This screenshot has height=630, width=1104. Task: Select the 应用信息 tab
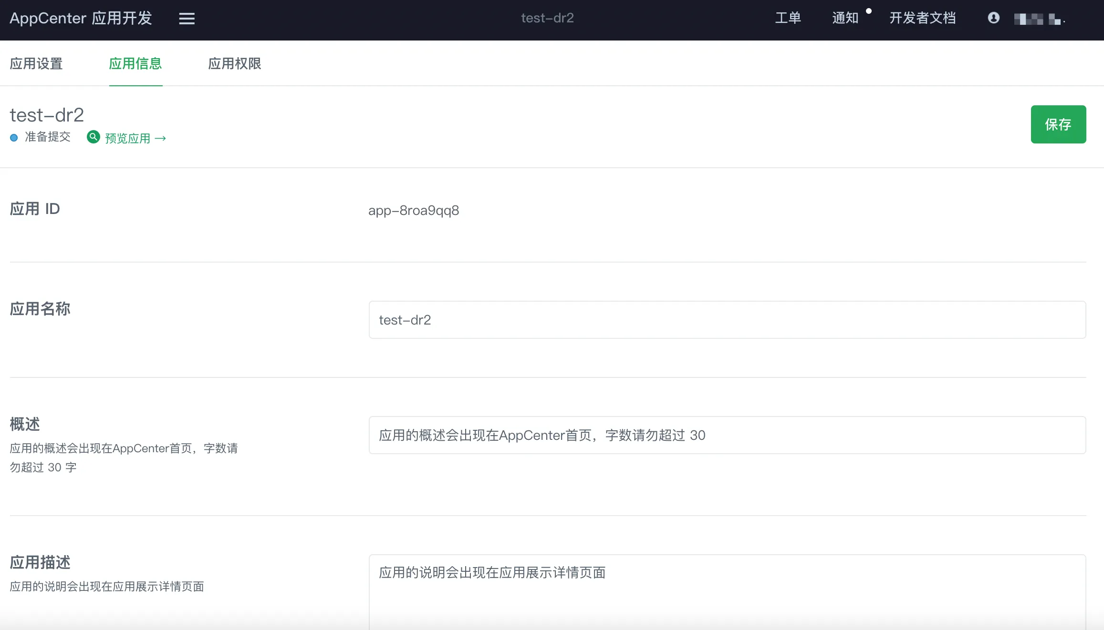(x=135, y=63)
